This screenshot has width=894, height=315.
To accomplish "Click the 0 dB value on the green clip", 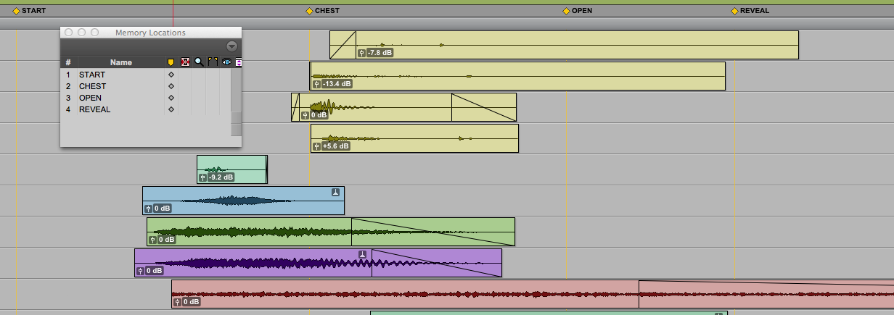I will pyautogui.click(x=167, y=240).
